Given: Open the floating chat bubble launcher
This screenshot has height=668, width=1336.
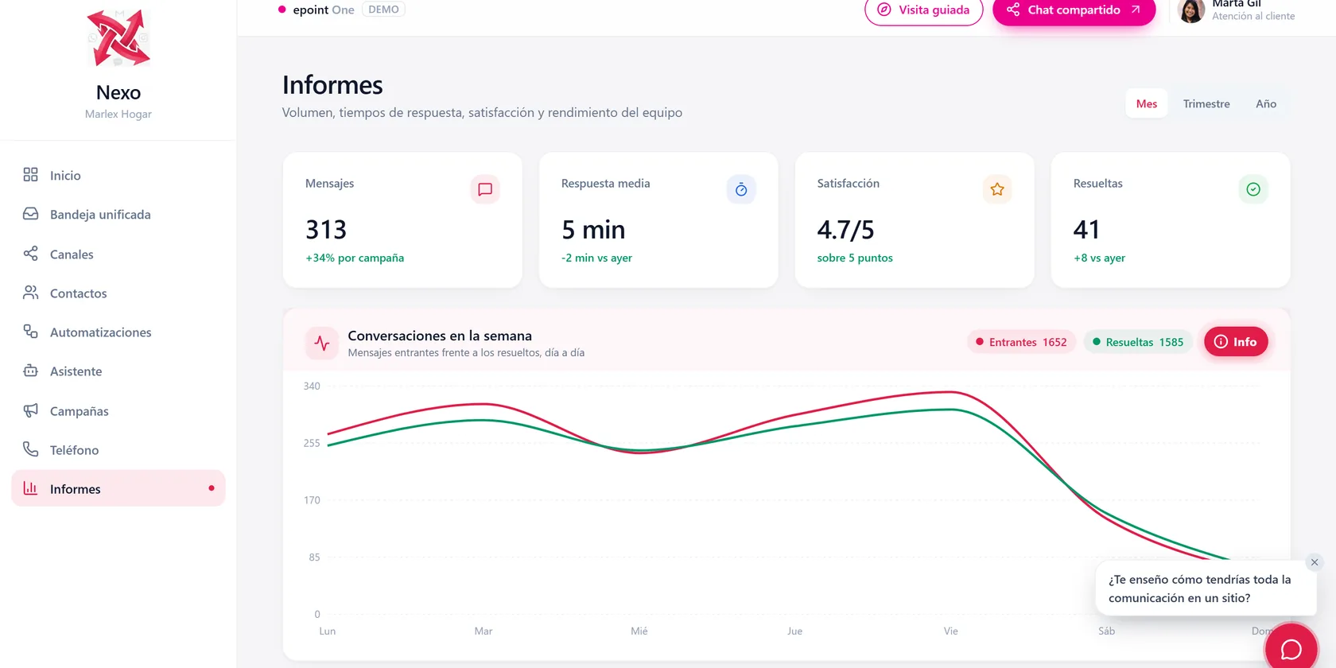Looking at the screenshot, I should coord(1291,649).
